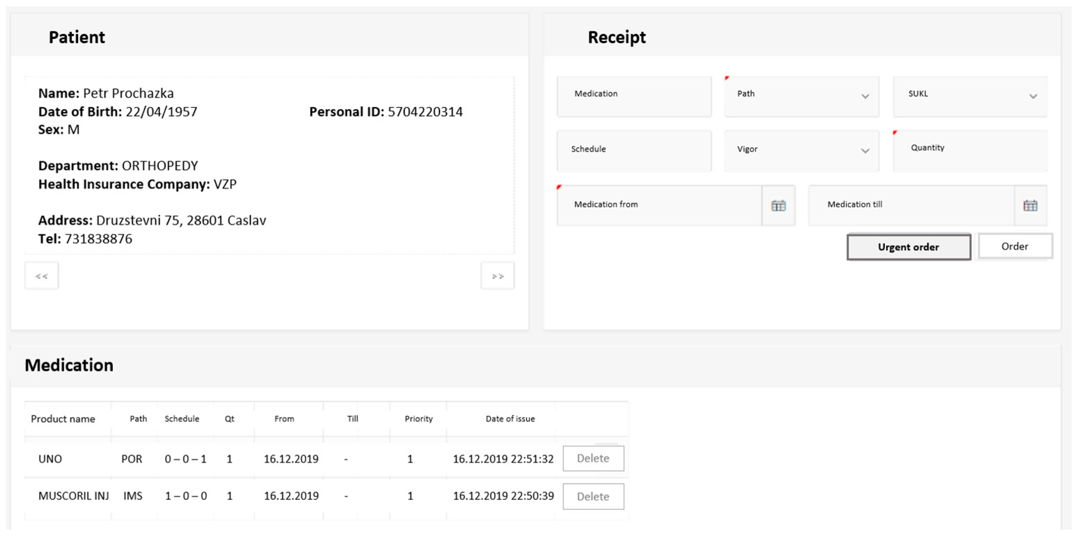This screenshot has height=543, width=1078.
Task: Click into the Quantity field
Action: tap(970, 150)
